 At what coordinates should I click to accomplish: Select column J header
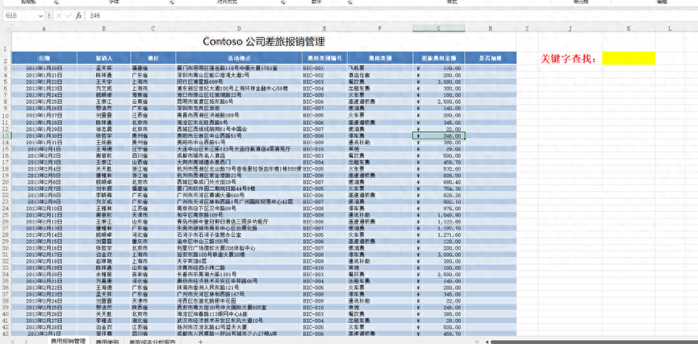[x=571, y=28]
